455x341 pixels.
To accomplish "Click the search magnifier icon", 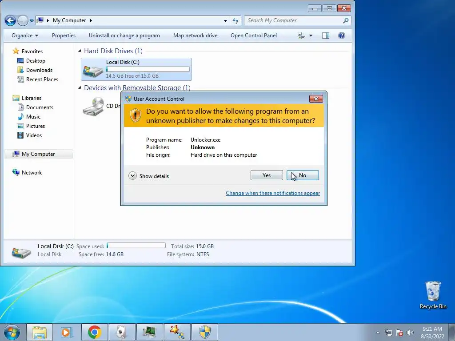I will point(346,20).
